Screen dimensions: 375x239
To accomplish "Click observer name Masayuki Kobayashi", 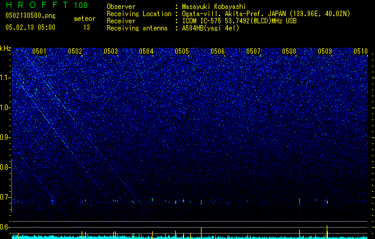I will click(214, 7).
